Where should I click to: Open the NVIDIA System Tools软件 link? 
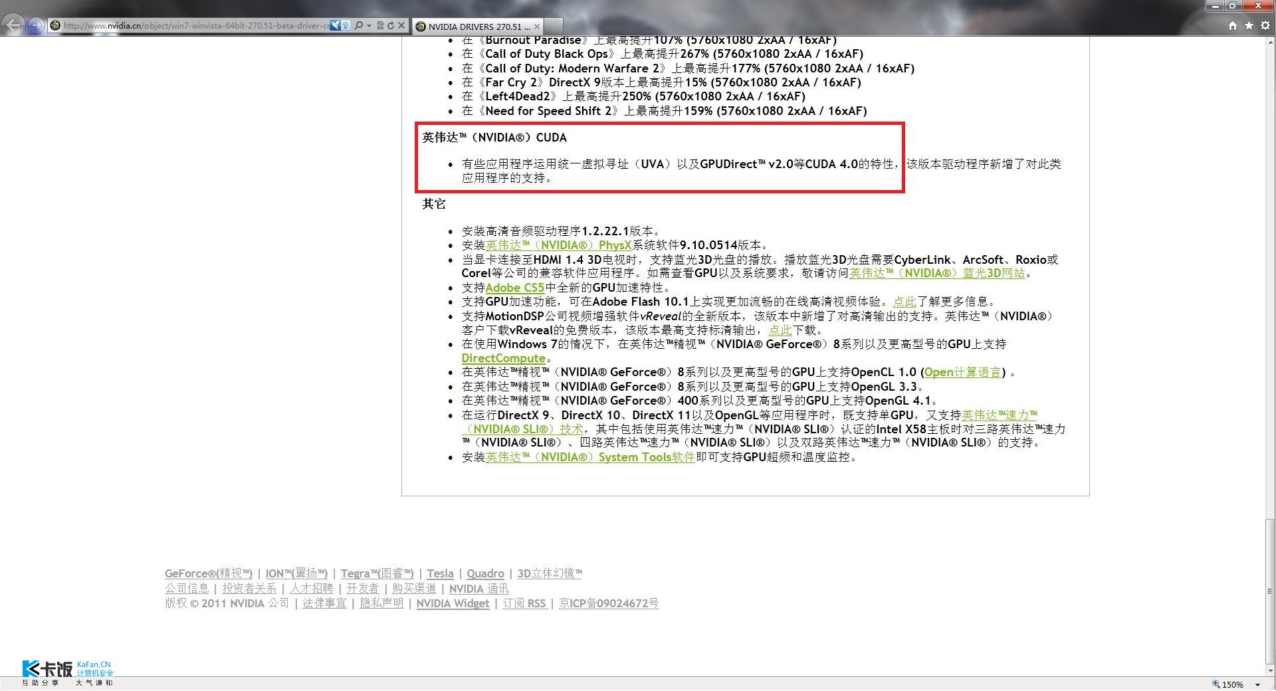590,457
